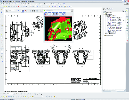
Task: Toggle checkmark for Projected "ORTH" view
Action: coord(109,26)
